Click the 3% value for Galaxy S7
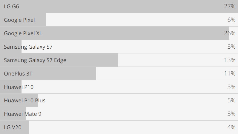The width and height of the screenshot is (238, 134). point(231,47)
